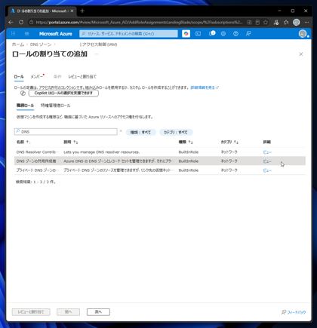Switch to the 条件 tab
The image size is (317, 328).
tap(57, 77)
